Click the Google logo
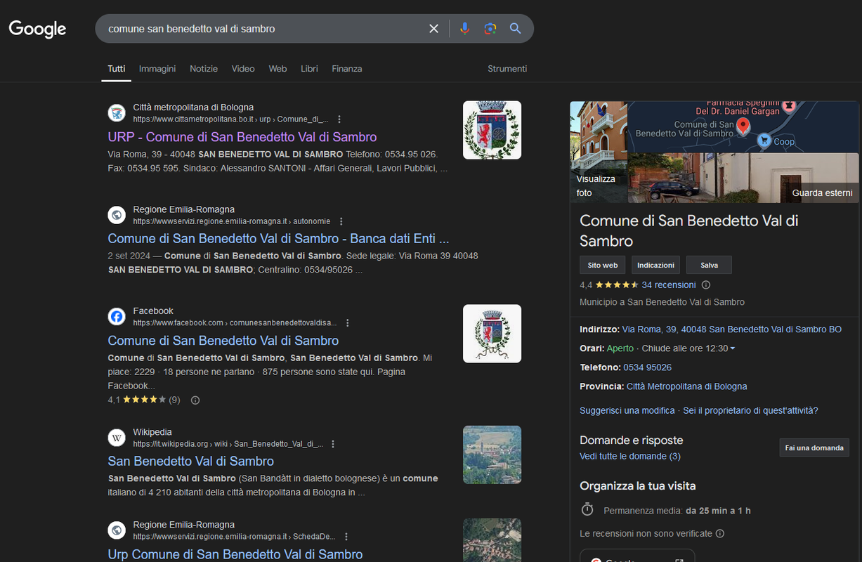 pos(37,29)
